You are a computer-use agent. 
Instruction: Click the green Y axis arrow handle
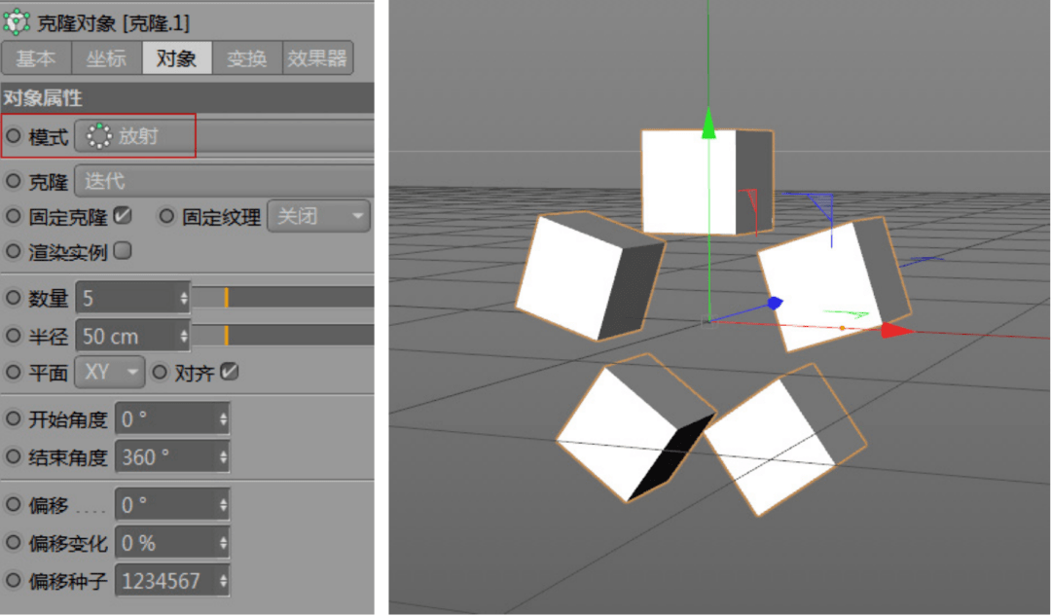click(x=708, y=124)
